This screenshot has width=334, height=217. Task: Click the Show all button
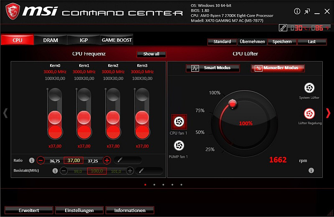click(x=151, y=54)
